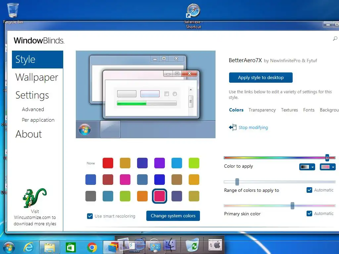Image resolution: width=339 pixels, height=254 pixels.
Task: Open the Recycle Bin desktop icon
Action: (13, 13)
